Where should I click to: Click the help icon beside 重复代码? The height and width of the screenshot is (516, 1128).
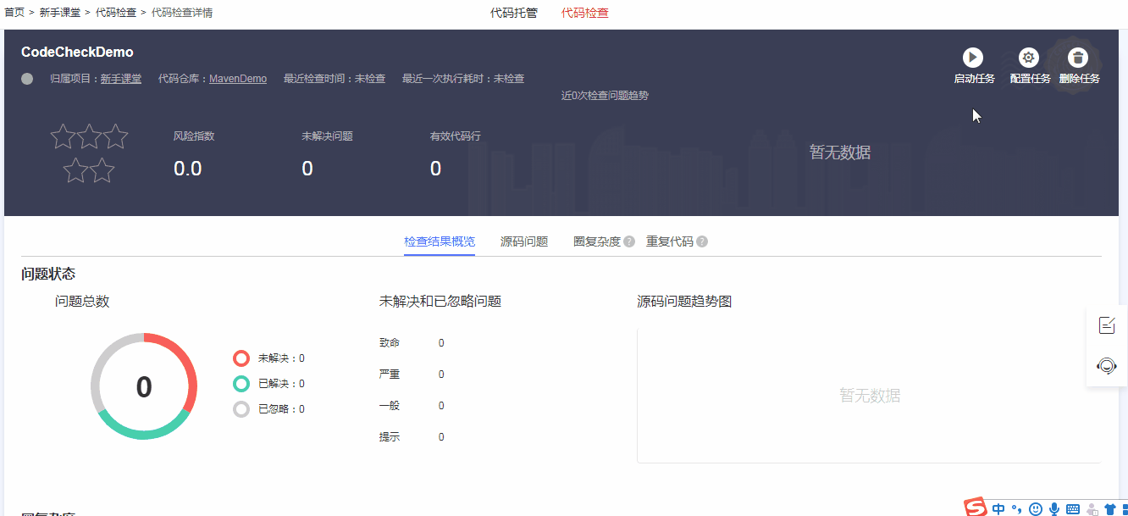703,241
